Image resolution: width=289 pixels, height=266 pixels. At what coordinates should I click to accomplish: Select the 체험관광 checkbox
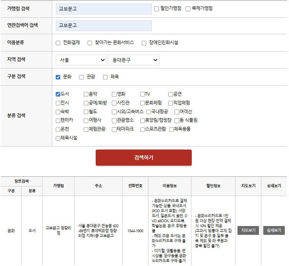pos(86,130)
